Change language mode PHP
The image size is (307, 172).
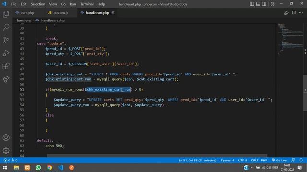(264, 161)
